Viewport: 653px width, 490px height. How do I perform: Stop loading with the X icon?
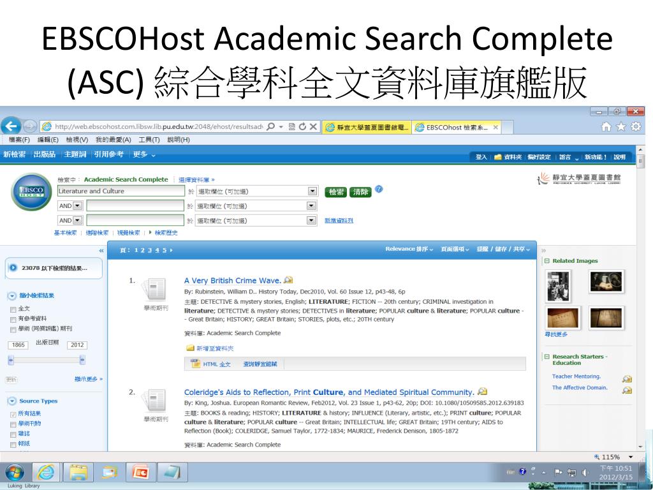313,126
